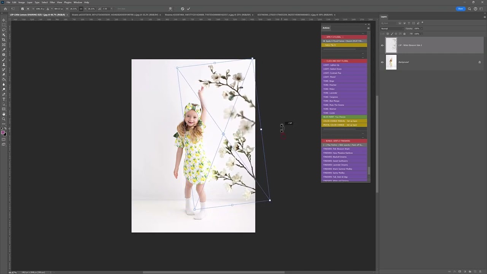Open the blend mode Normal dropdown

coord(392,29)
